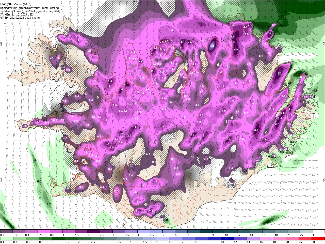This screenshot has height=244, width=325.
Task: Click the 4.4 snowfall maximum label
Action: pos(212,46)
